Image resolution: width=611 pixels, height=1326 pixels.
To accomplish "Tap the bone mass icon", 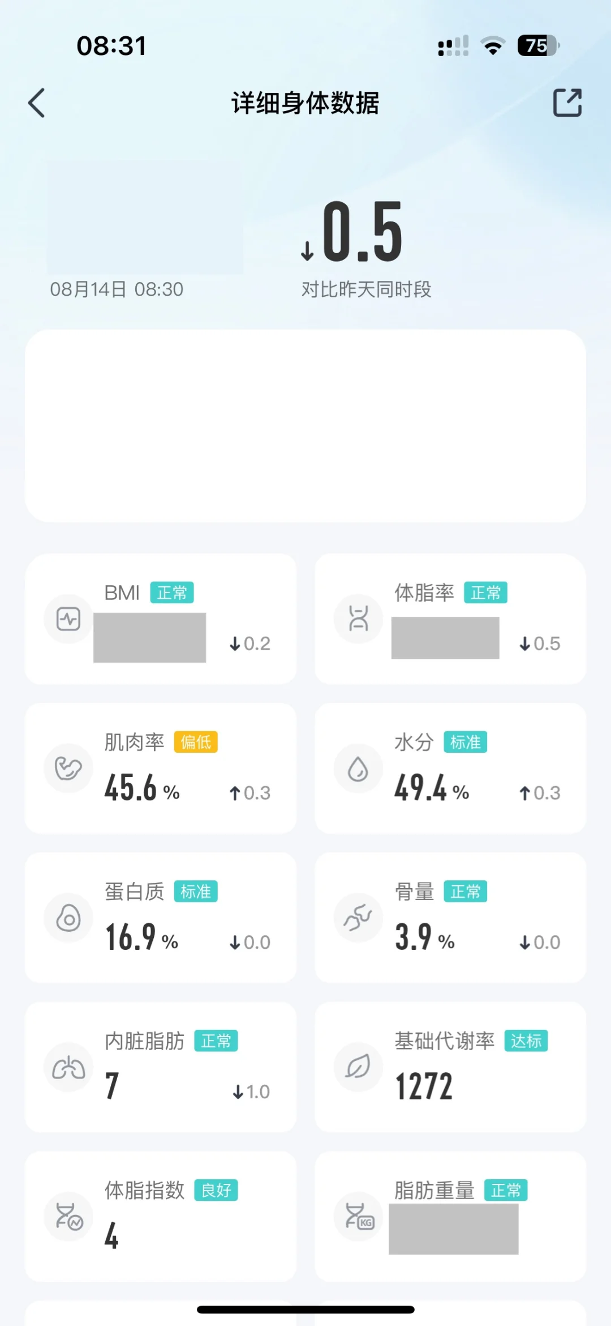I will [358, 918].
